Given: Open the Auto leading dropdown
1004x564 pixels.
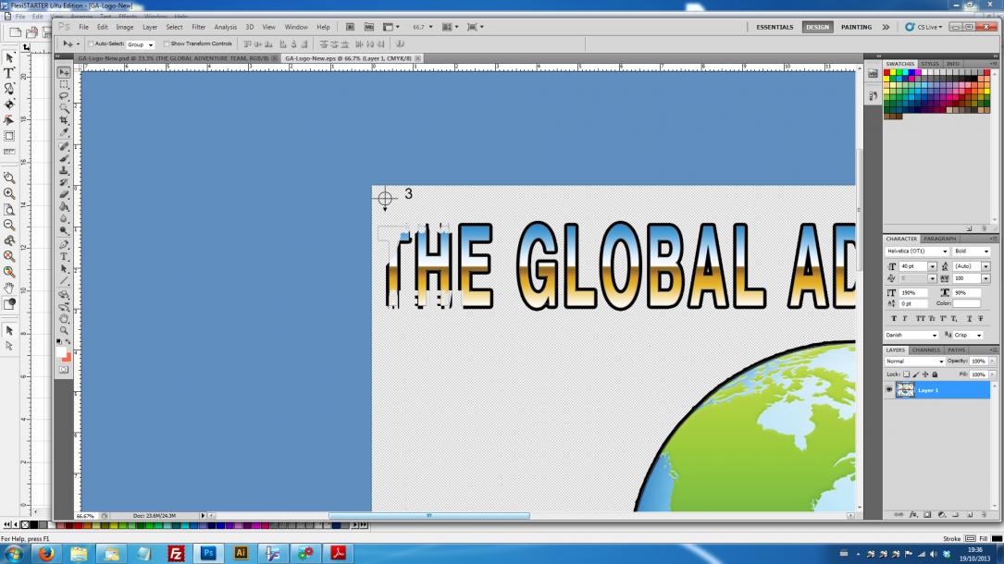Looking at the screenshot, I should tap(986, 266).
